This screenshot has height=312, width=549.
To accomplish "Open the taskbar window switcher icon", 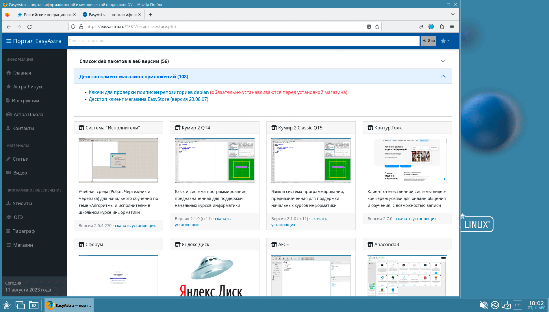I will point(20,305).
